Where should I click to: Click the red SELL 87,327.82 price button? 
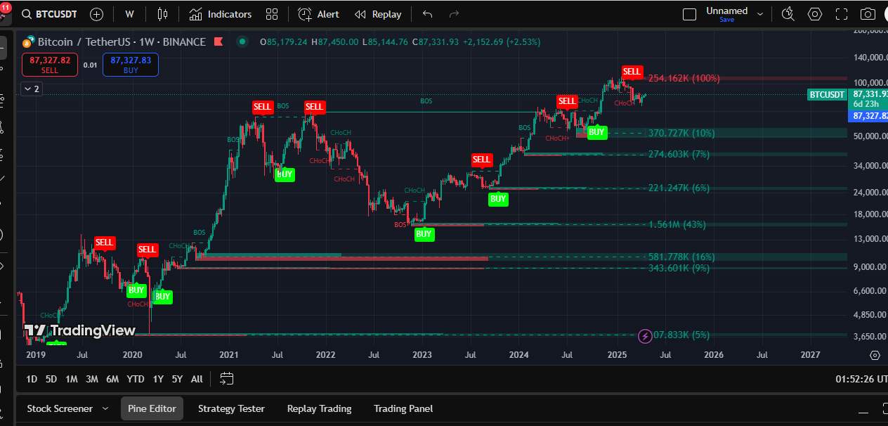50,65
